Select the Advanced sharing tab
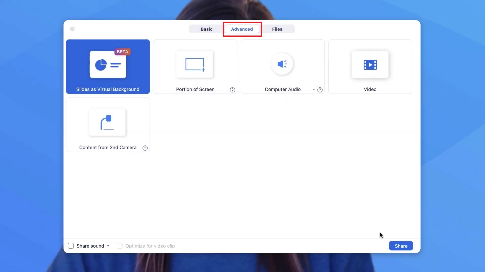 tap(242, 29)
